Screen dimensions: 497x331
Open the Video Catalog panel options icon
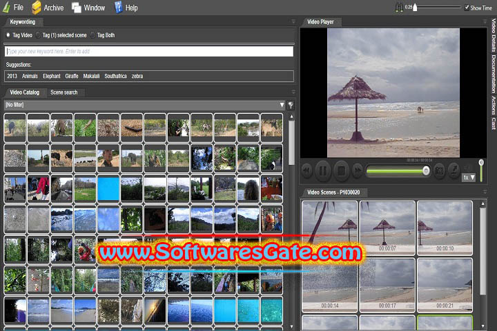[x=293, y=92]
